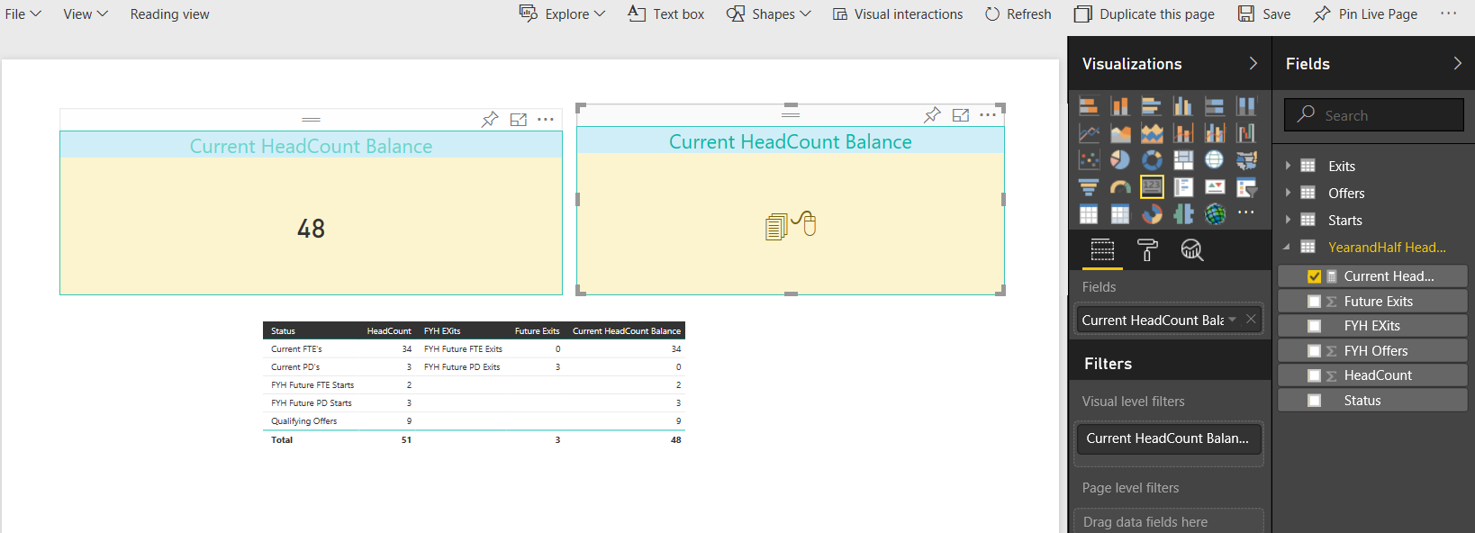Select the line and stacked column chart visualization

(x=1183, y=133)
